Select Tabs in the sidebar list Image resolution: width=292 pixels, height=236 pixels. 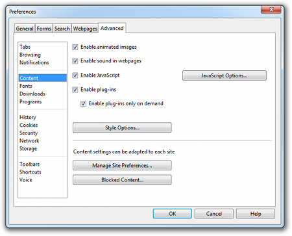click(x=43, y=47)
